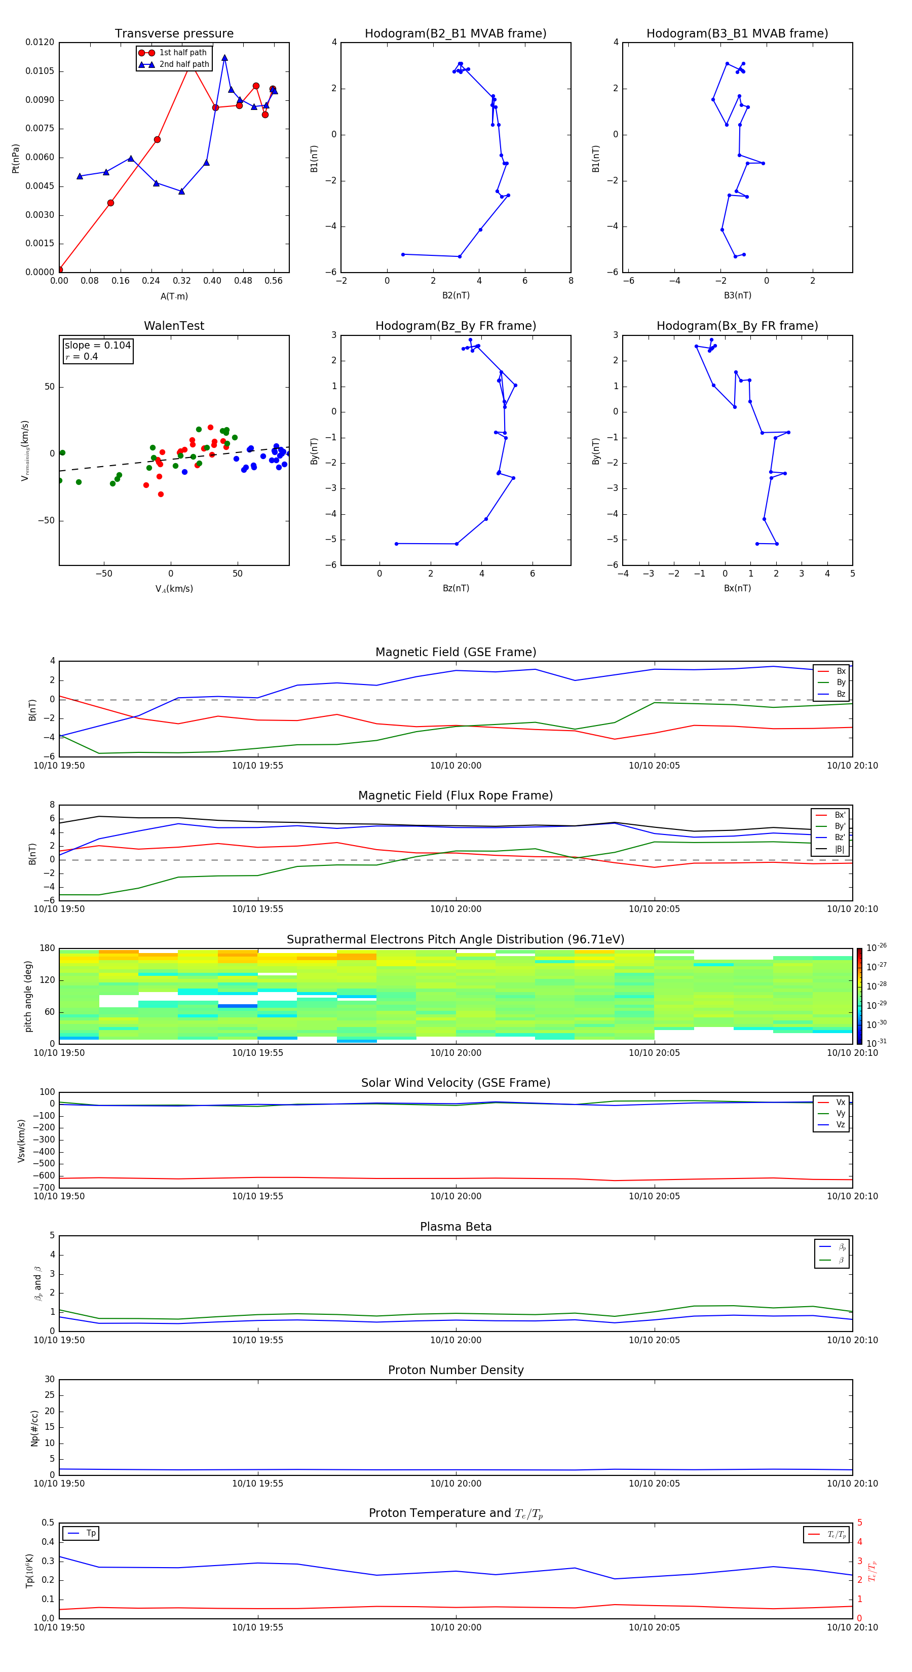Click the "Hodogram(Bx_By FR frame)" title
This screenshot has width=912, height=1672.
click(x=737, y=326)
